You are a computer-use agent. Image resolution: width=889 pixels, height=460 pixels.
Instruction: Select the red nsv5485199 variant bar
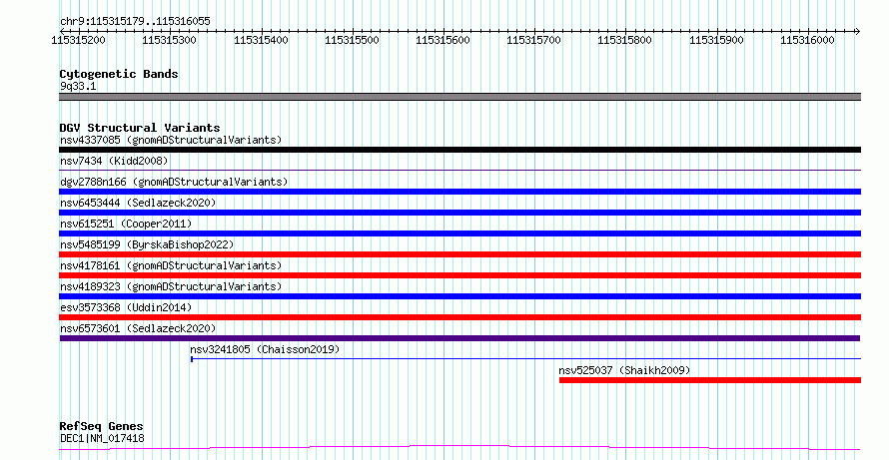coord(459,254)
